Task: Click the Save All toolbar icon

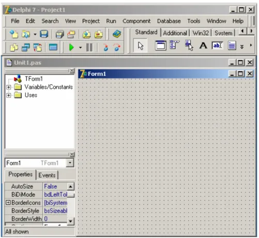Action: [x=60, y=34]
